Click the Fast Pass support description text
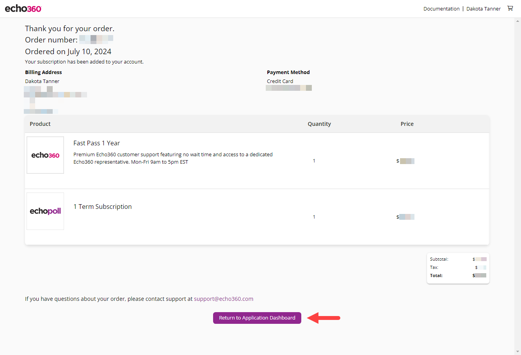The width and height of the screenshot is (521, 355). point(173,158)
